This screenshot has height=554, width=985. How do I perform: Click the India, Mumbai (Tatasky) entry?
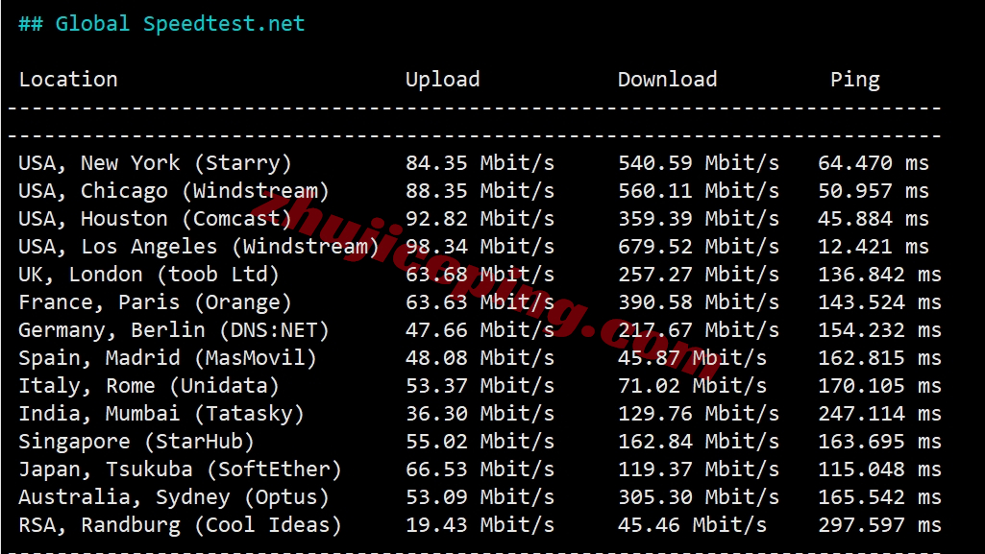pyautogui.click(x=160, y=414)
